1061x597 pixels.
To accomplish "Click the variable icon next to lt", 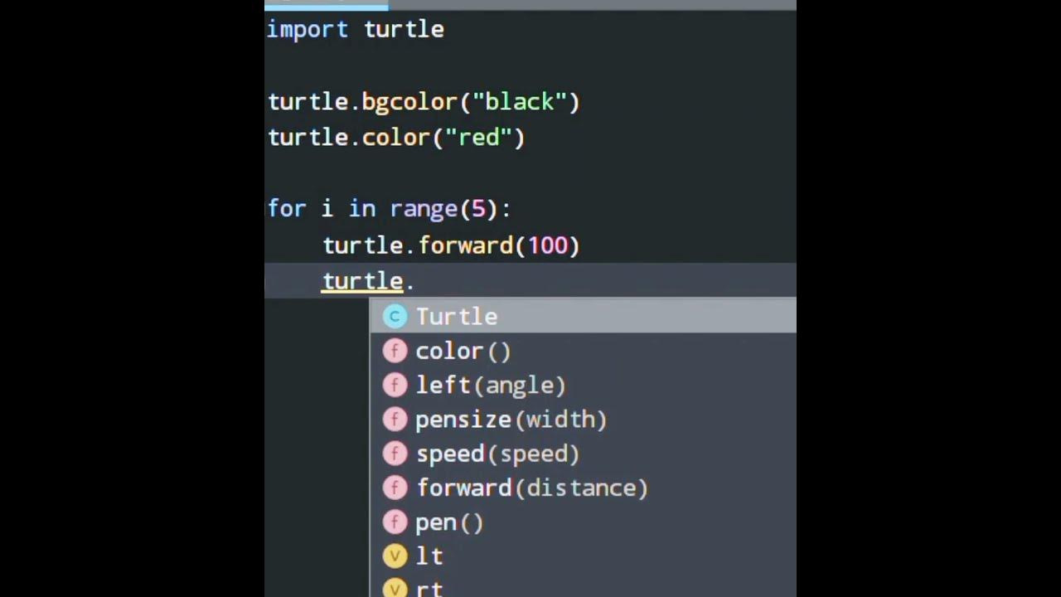I will click(395, 556).
